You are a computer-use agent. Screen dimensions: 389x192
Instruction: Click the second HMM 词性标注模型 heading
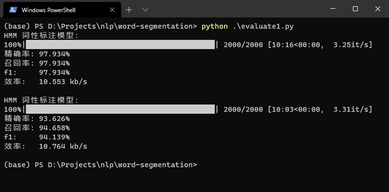click(41, 100)
